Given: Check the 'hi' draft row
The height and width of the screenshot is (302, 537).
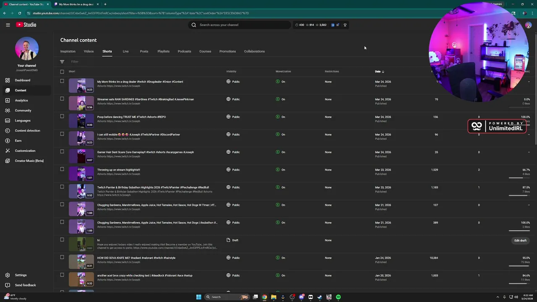Looking at the screenshot, I should point(62,240).
